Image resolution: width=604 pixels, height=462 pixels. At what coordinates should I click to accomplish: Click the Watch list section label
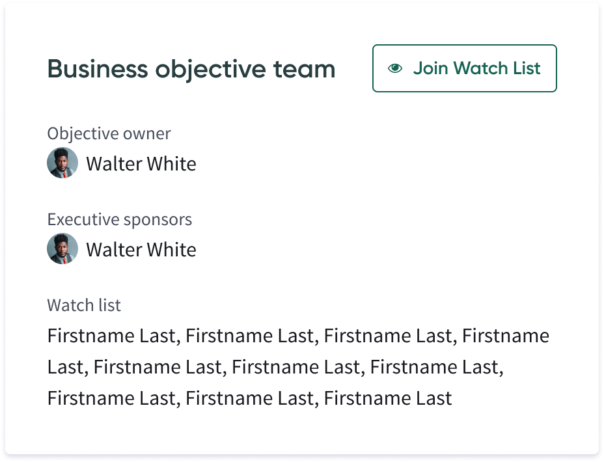click(84, 305)
